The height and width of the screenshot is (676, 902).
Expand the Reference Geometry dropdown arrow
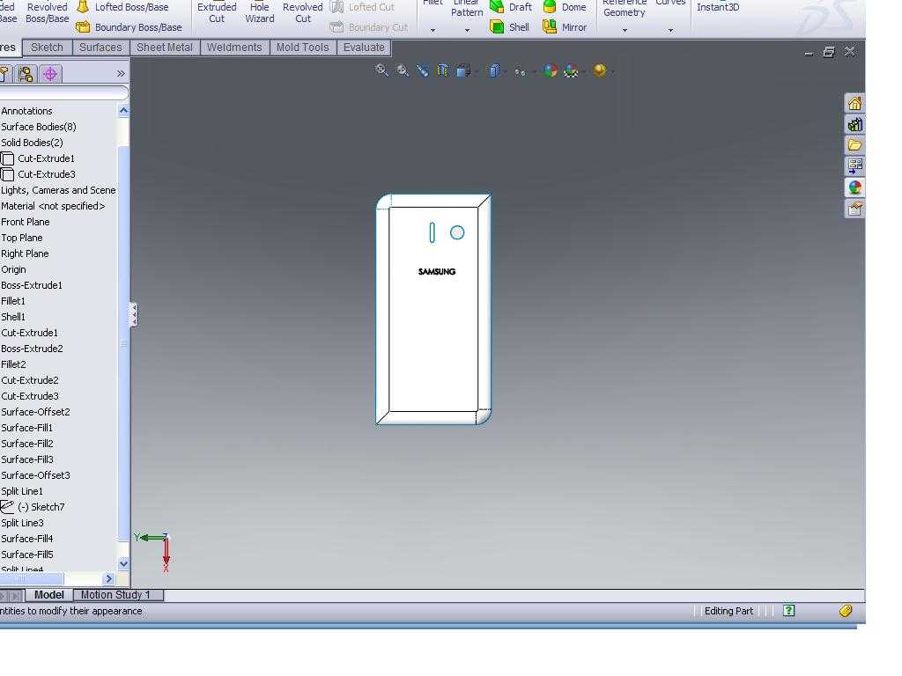tap(625, 30)
